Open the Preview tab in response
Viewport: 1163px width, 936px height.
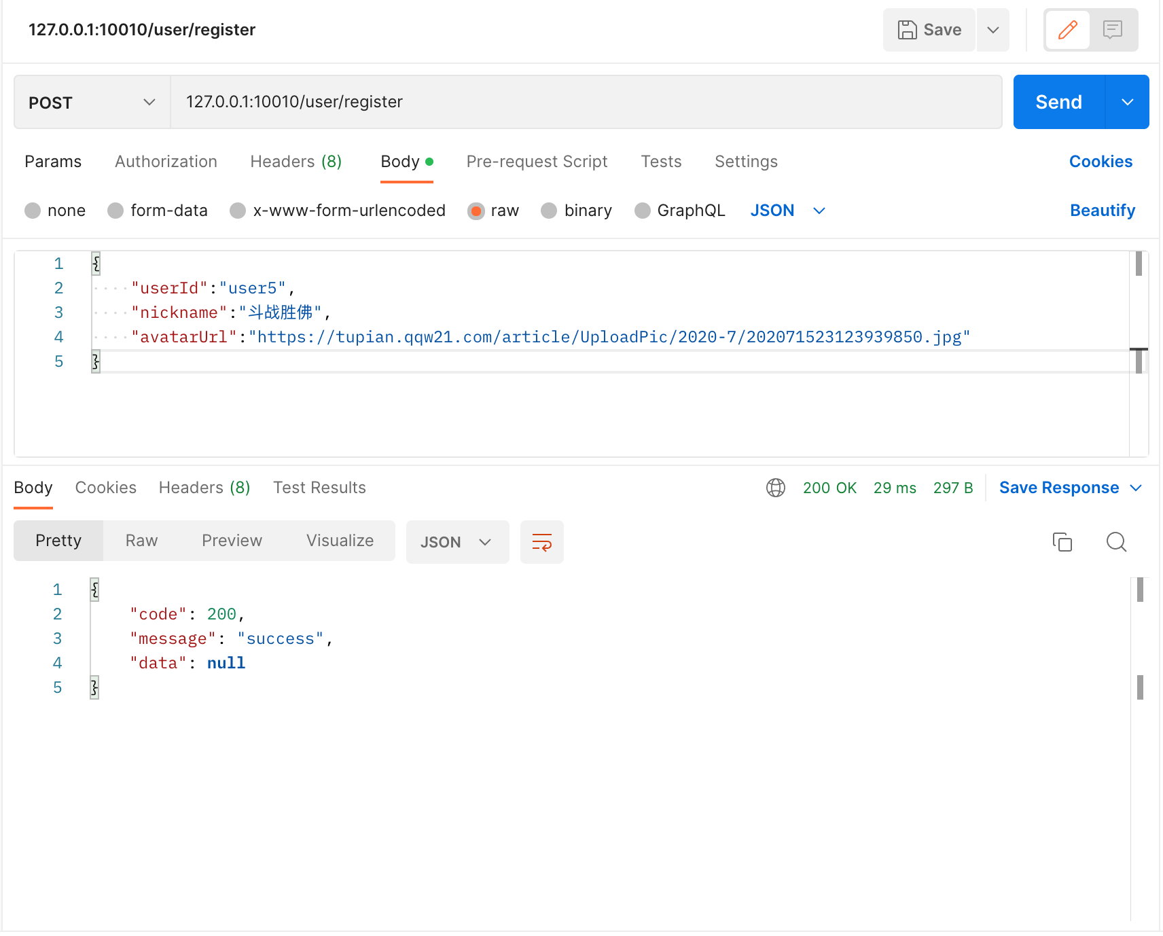pyautogui.click(x=232, y=541)
